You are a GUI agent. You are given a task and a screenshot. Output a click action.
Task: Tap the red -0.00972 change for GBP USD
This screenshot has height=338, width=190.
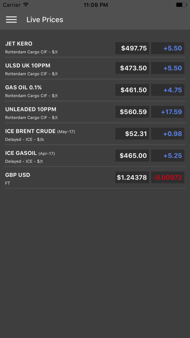[x=168, y=177]
